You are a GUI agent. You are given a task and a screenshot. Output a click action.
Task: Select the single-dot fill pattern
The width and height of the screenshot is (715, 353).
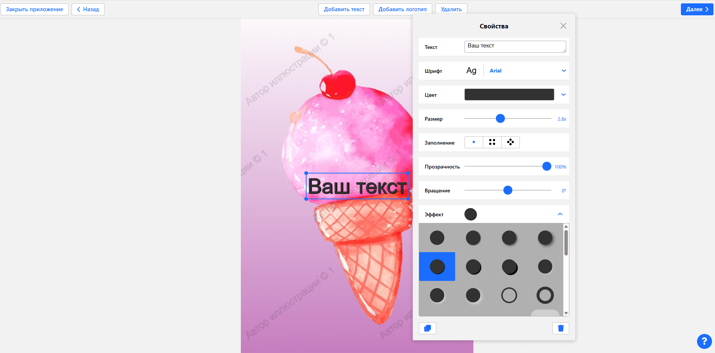[474, 142]
